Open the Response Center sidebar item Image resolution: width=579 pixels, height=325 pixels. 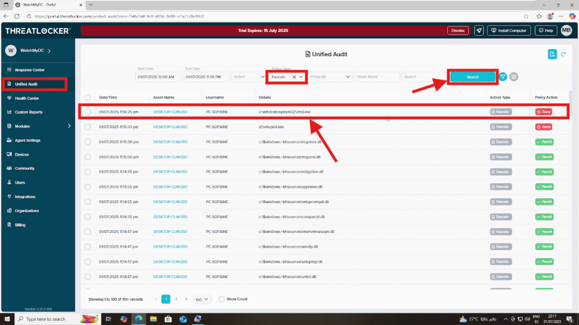29,69
